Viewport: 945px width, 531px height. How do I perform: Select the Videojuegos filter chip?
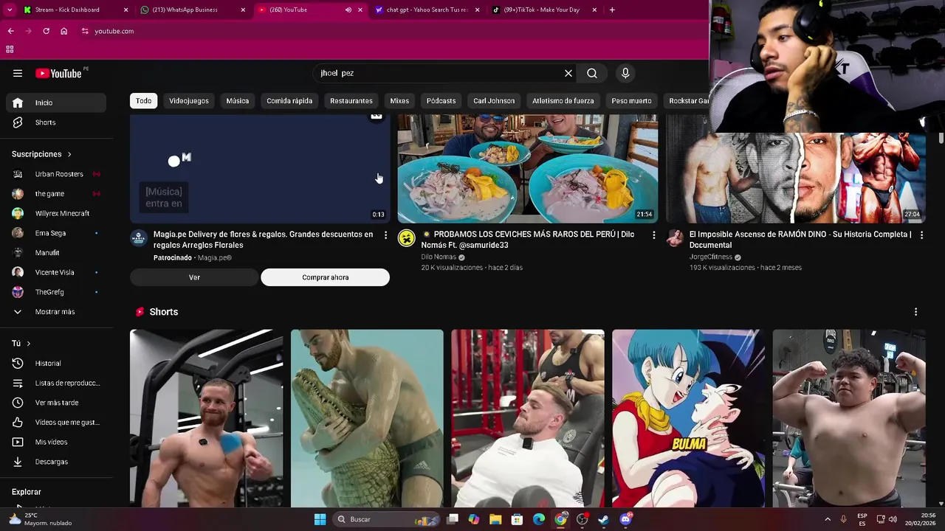[189, 100]
